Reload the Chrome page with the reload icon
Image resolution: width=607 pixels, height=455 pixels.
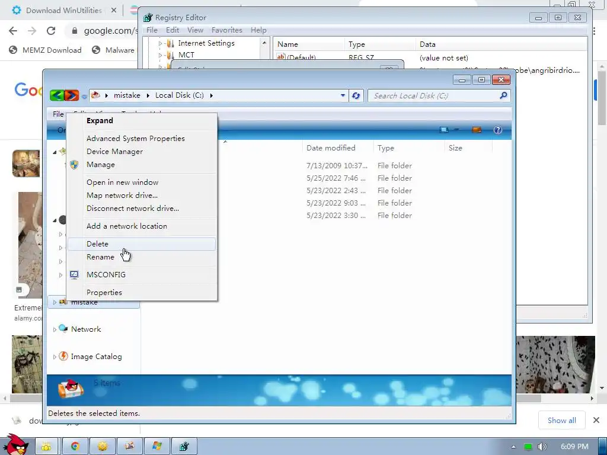point(51,31)
